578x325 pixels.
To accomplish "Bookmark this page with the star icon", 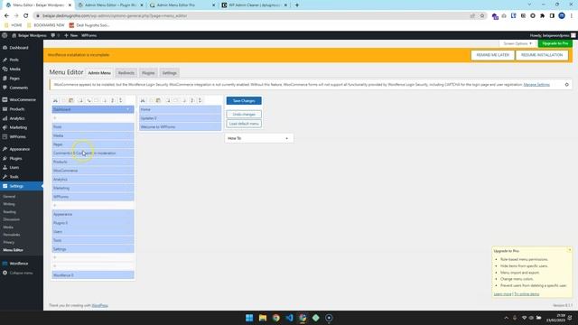I will (481, 16).
